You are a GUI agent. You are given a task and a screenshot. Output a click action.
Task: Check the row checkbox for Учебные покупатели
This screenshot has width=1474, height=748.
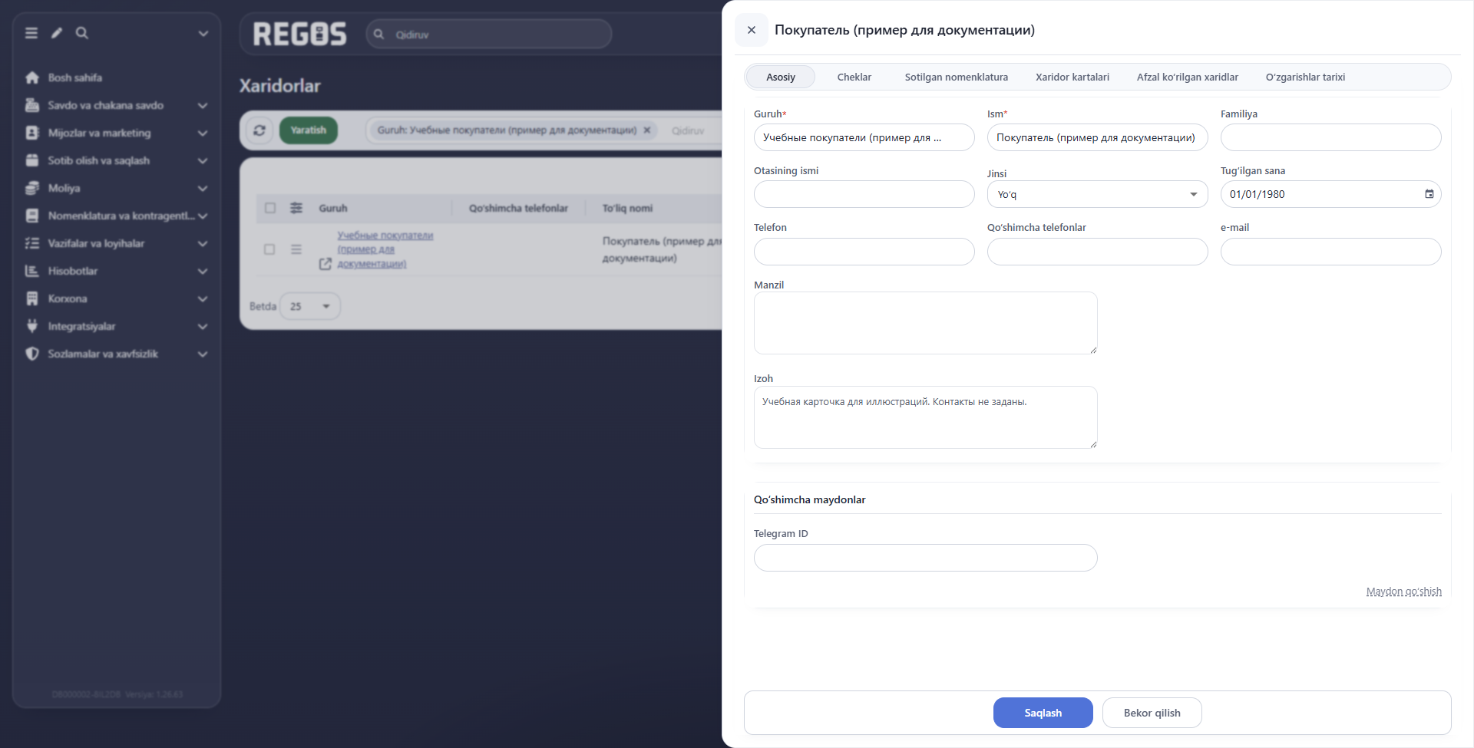coord(269,249)
